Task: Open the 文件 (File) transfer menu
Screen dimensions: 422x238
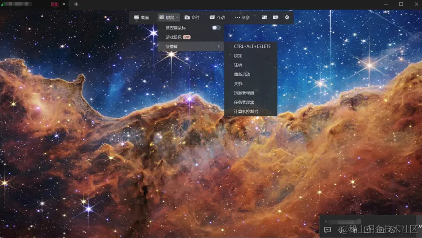Action: [x=192, y=17]
